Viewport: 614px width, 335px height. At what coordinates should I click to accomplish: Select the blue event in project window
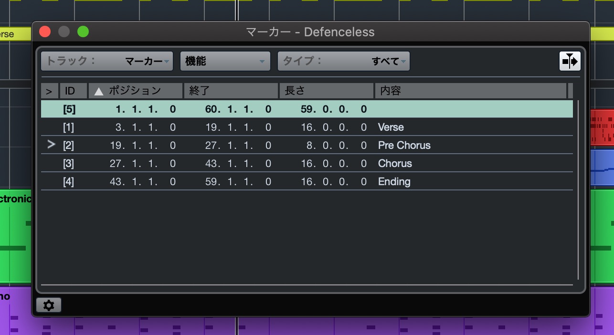click(602, 167)
